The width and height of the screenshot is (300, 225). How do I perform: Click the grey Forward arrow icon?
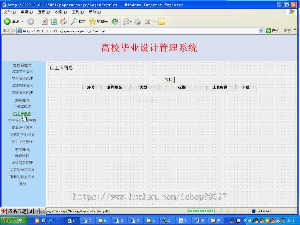pyautogui.click(x=31, y=21)
